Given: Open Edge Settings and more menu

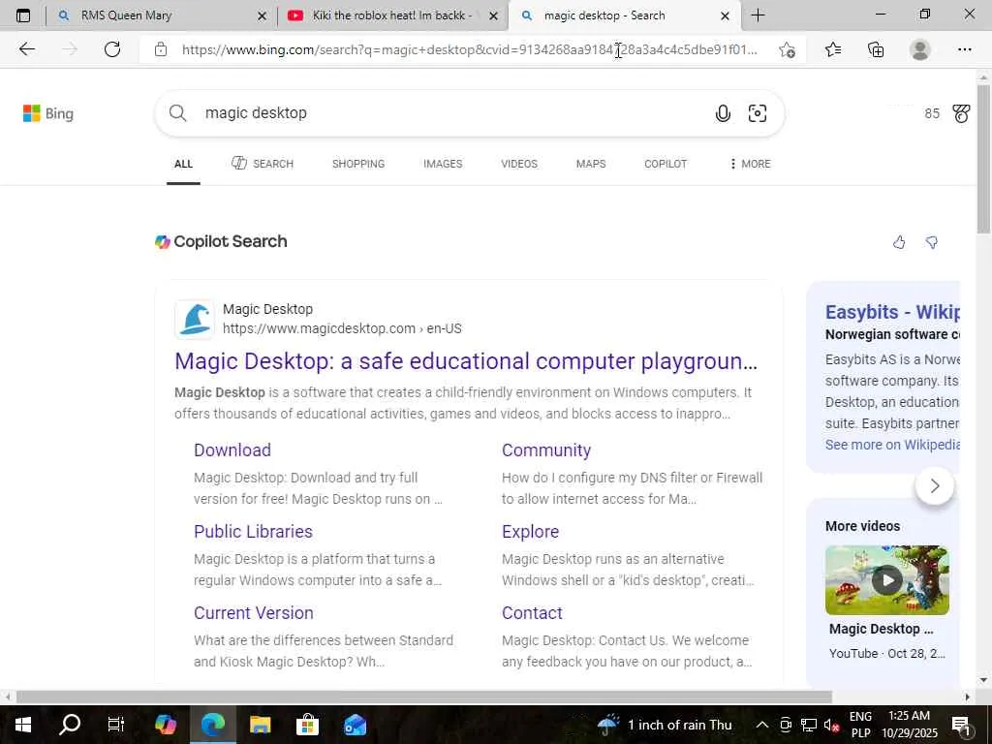Looking at the screenshot, I should [x=964, y=49].
